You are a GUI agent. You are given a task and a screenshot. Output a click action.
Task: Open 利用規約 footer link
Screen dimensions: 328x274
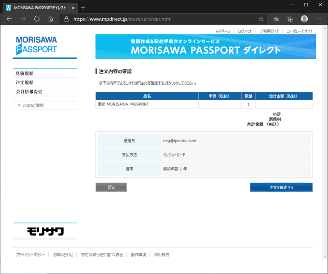[161, 255]
